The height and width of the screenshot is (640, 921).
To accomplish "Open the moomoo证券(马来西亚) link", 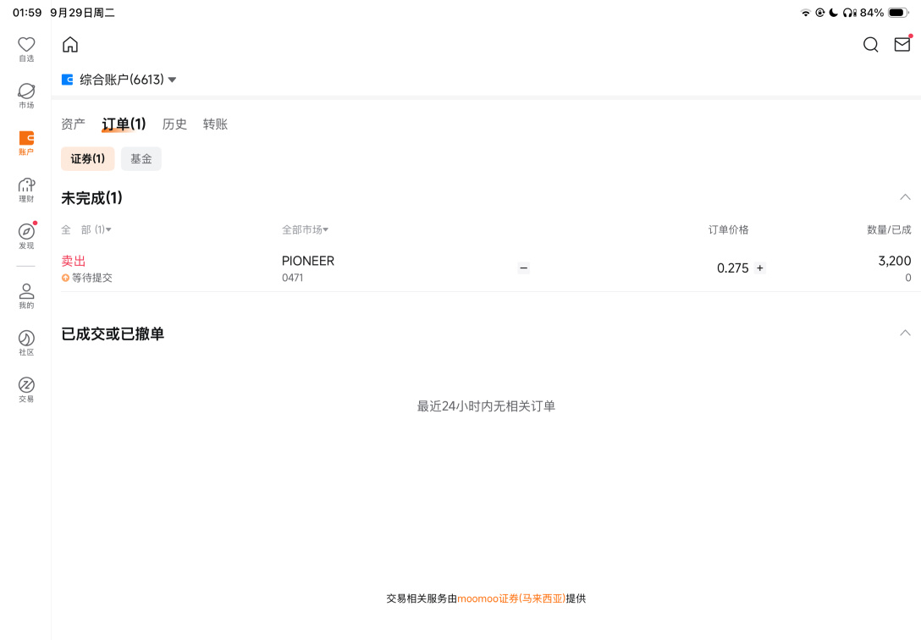I will tap(511, 599).
